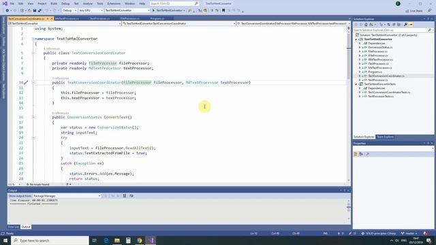Click the Categorized icon in Properties panel
Viewport: 436px width, 245px height.
[x=356, y=154]
